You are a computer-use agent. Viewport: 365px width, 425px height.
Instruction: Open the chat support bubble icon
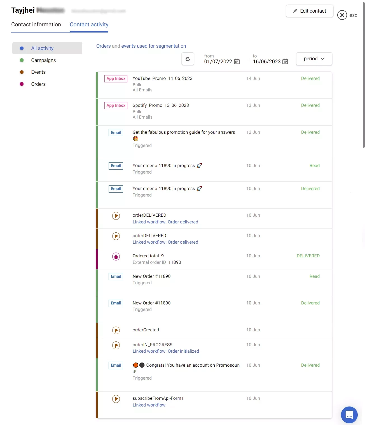coord(349,415)
